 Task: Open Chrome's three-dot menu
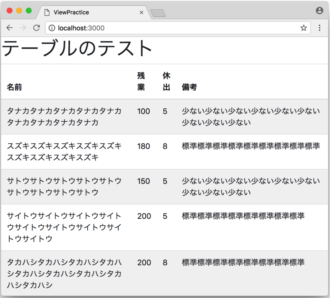(319, 28)
